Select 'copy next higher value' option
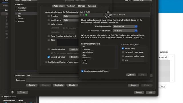The image size is (183, 103). point(123,56)
